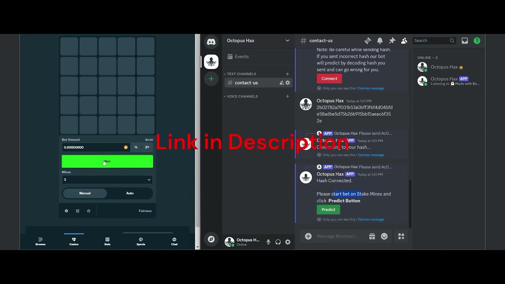Screen dimensions: 505x284
Task: Open live stats chart icon in Stake
Action: coord(77,211)
